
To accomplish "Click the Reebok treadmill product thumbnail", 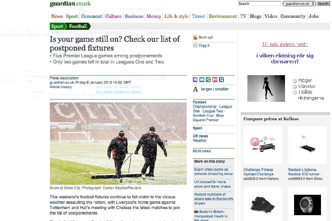I will pyautogui.click(x=307, y=145).
